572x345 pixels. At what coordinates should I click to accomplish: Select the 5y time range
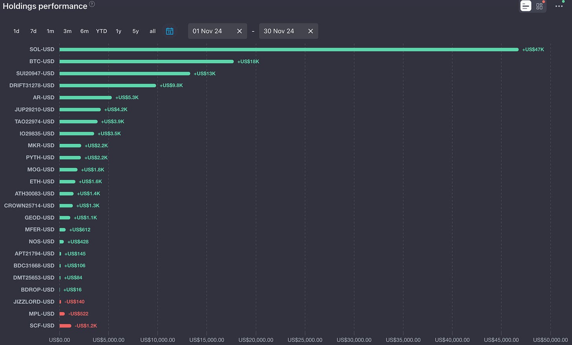tap(136, 31)
